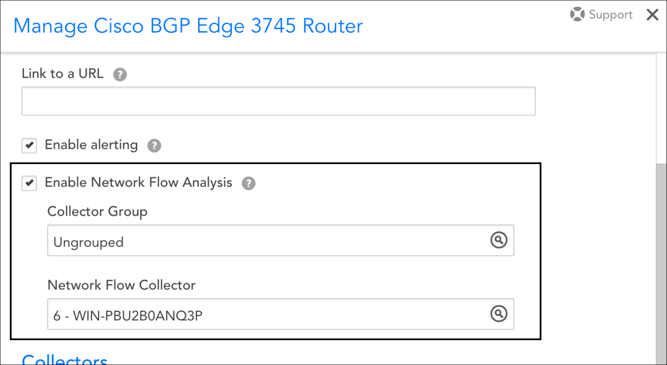Click the help icon beside Enable Network Flow Analysis
The height and width of the screenshot is (365, 667).
point(248,183)
